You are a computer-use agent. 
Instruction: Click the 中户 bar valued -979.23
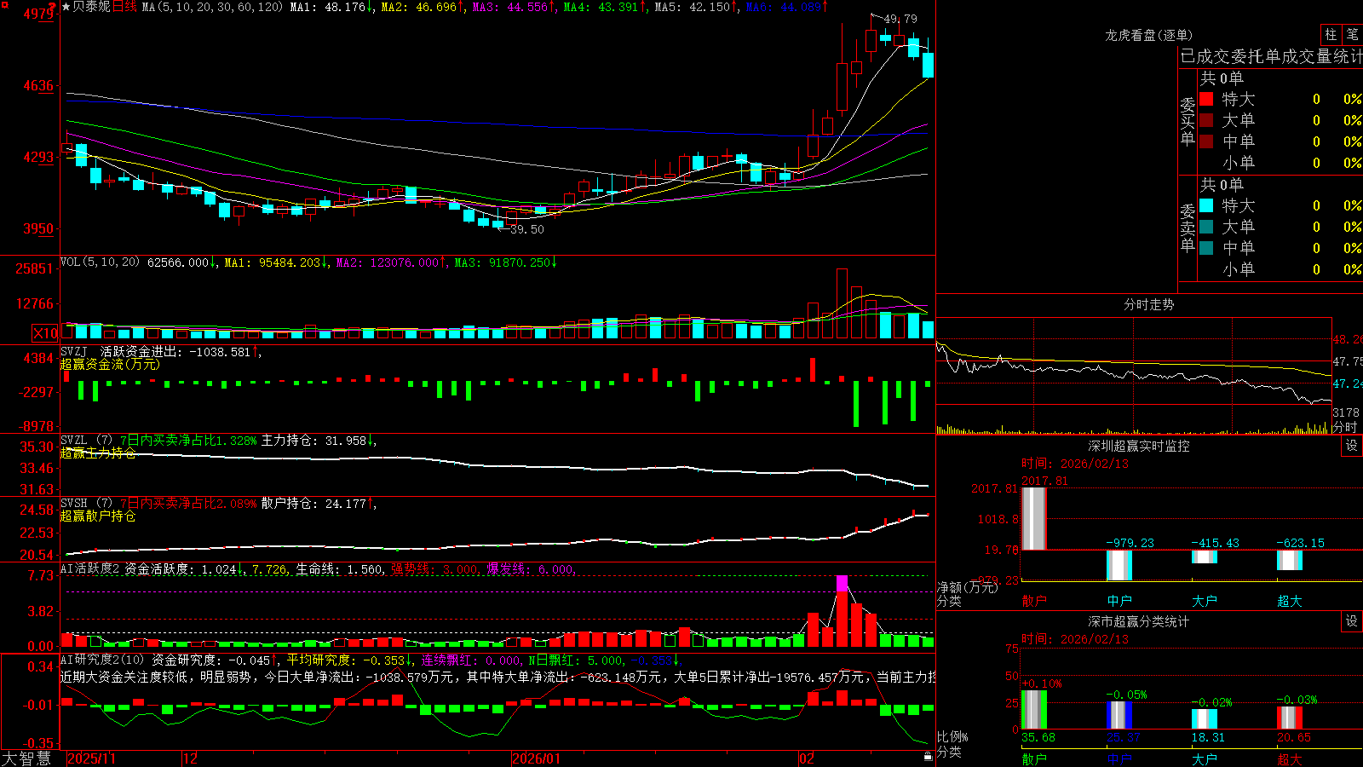tap(1119, 565)
